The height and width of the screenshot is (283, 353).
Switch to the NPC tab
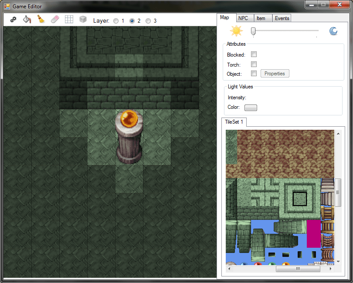point(244,18)
